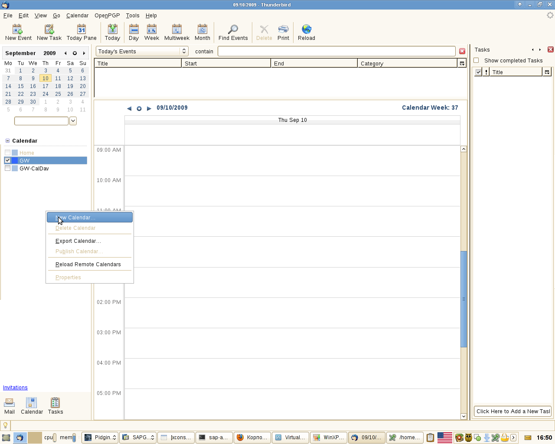This screenshot has height=444, width=555.
Task: Open Pidgin from the taskbar
Action: click(100, 437)
